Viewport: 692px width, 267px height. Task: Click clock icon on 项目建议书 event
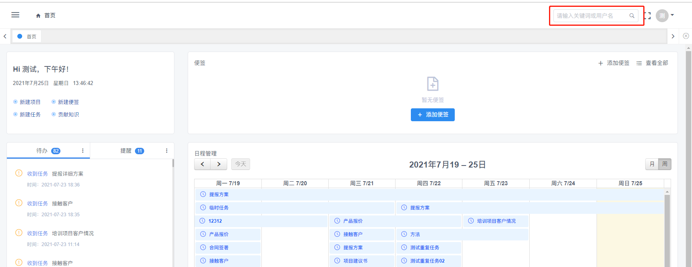(x=337, y=261)
